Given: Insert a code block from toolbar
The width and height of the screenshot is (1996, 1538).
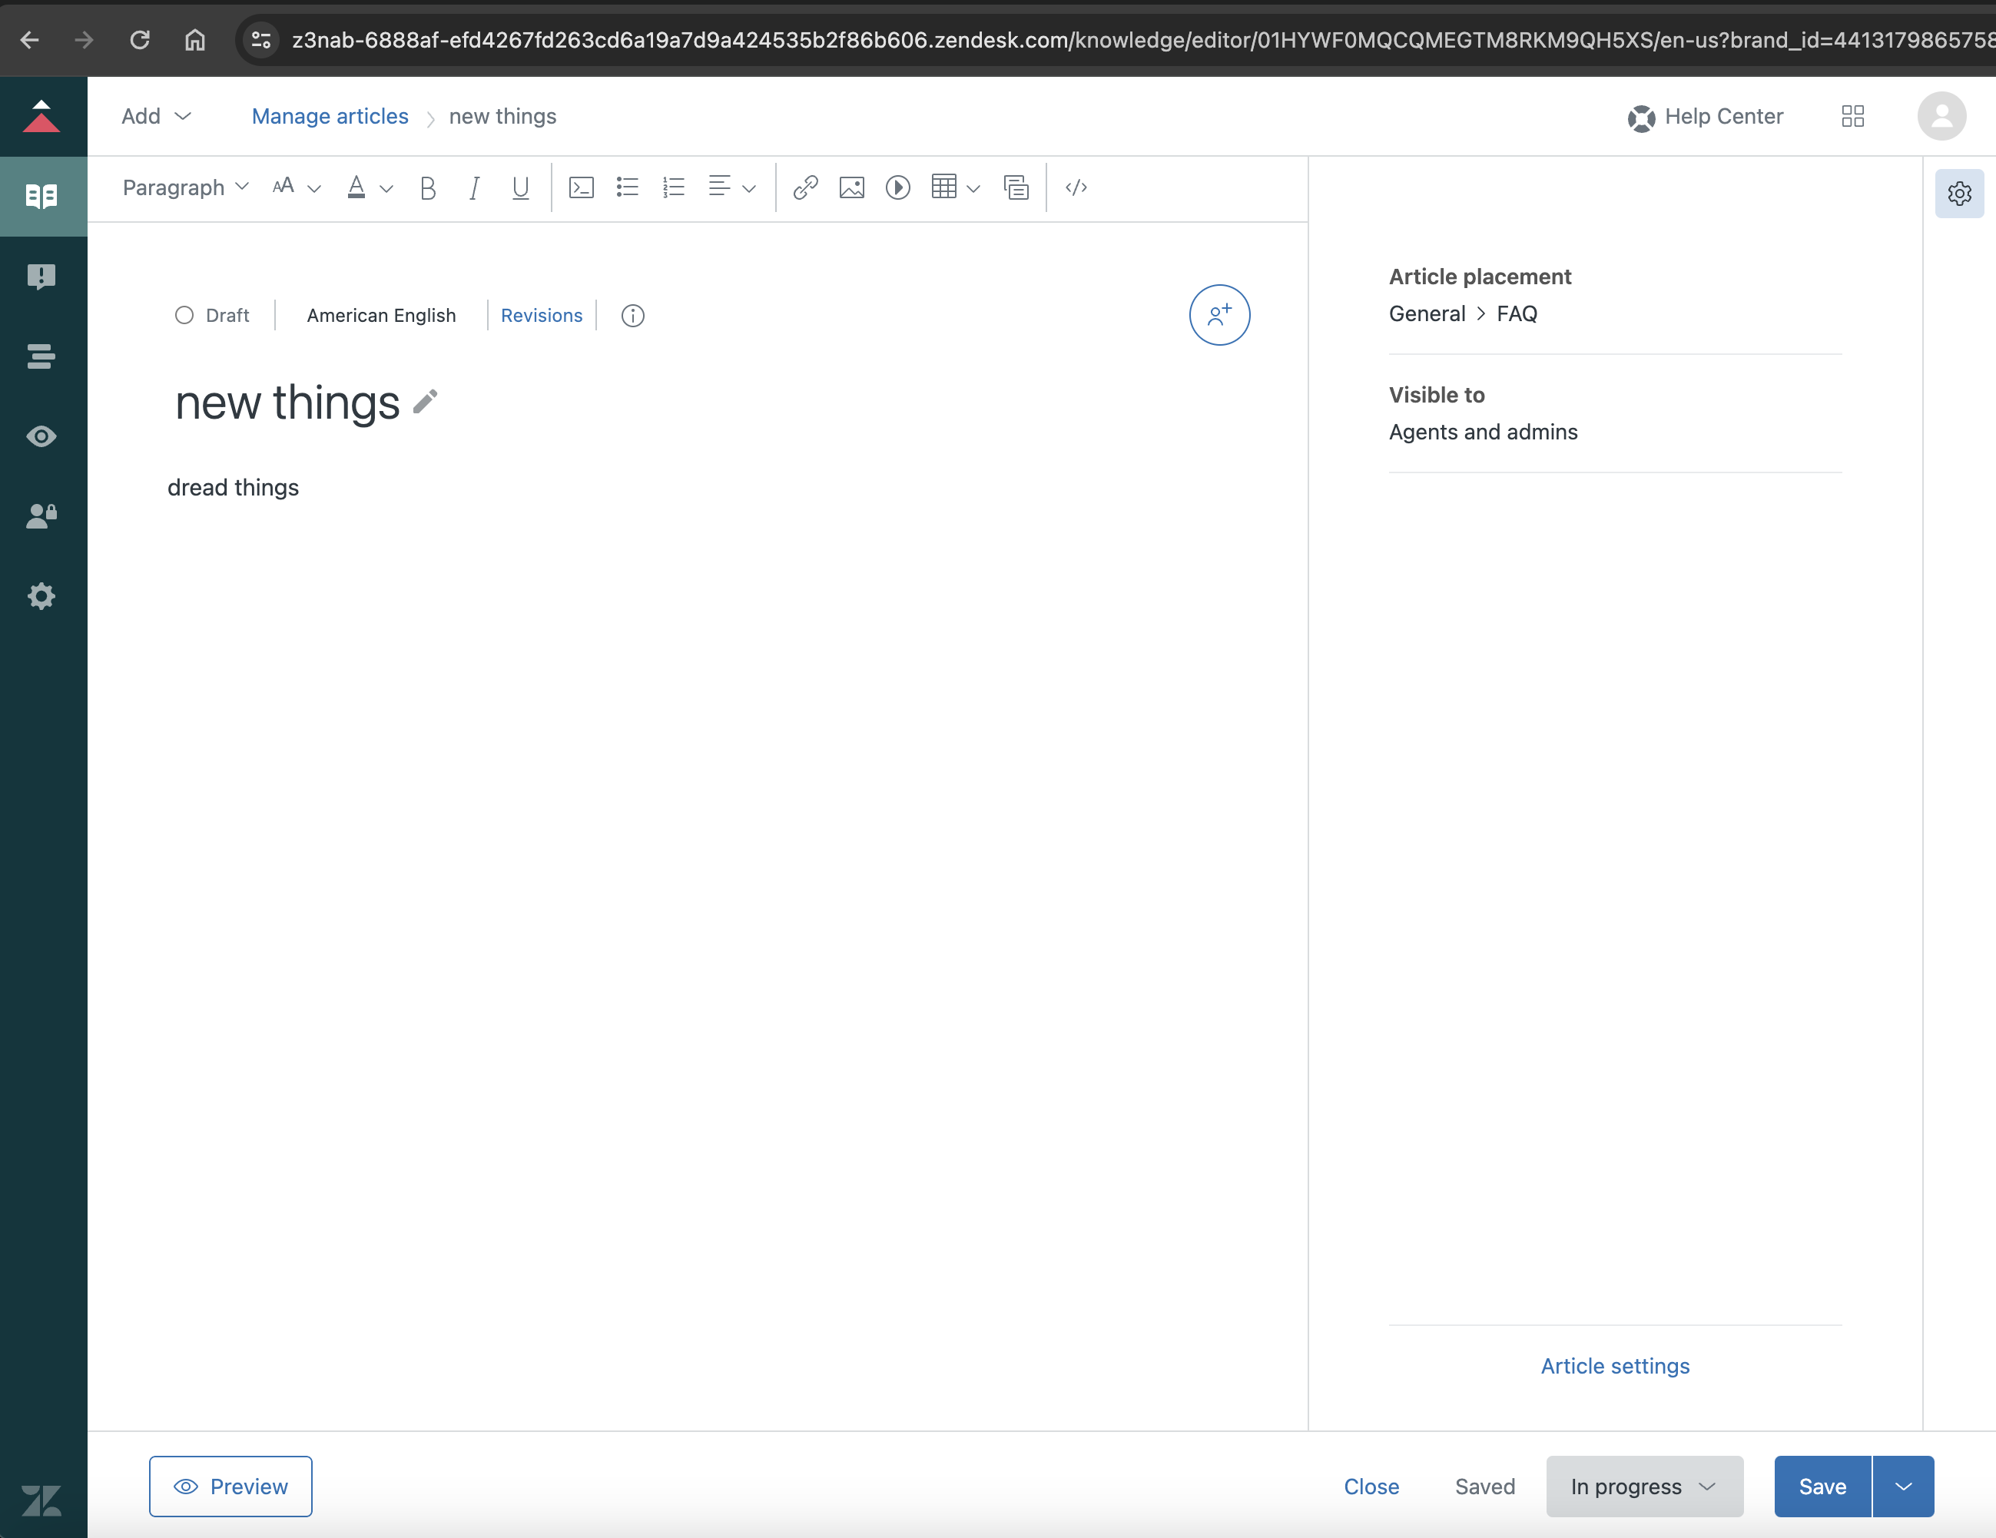Looking at the screenshot, I should click(x=582, y=187).
